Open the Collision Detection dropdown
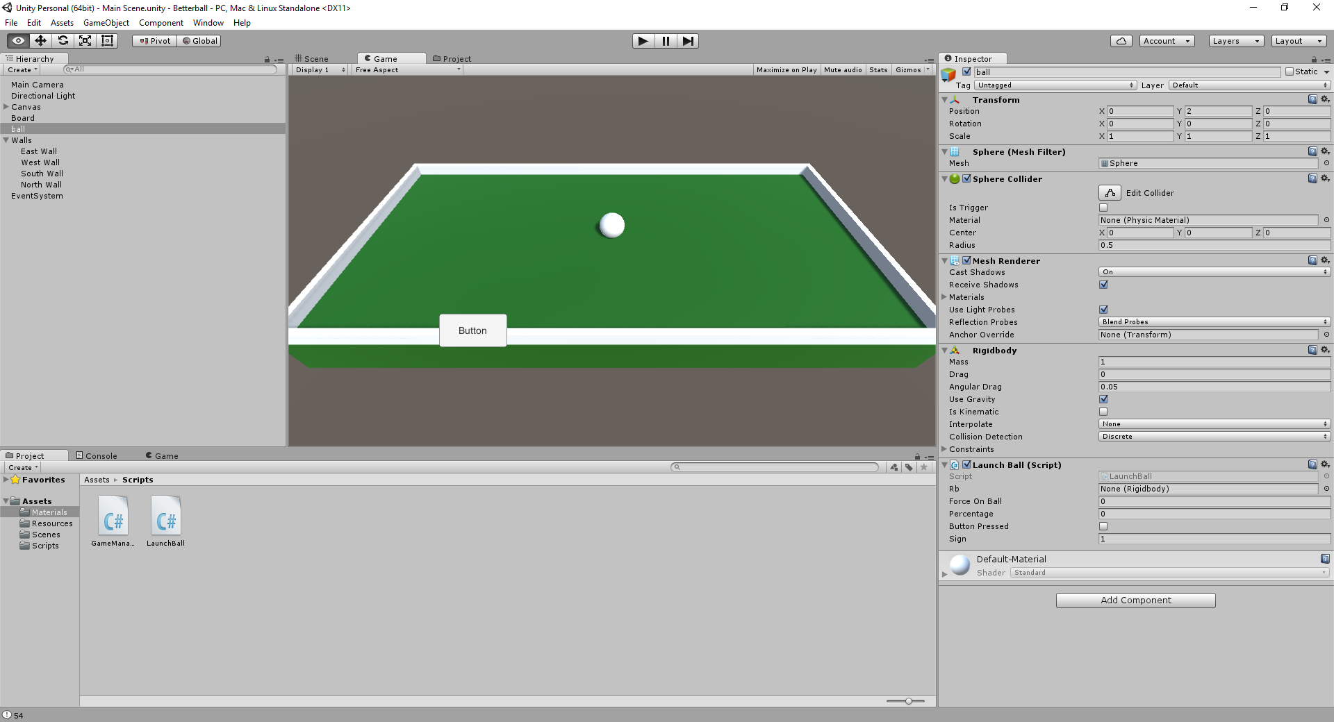 pos(1214,437)
